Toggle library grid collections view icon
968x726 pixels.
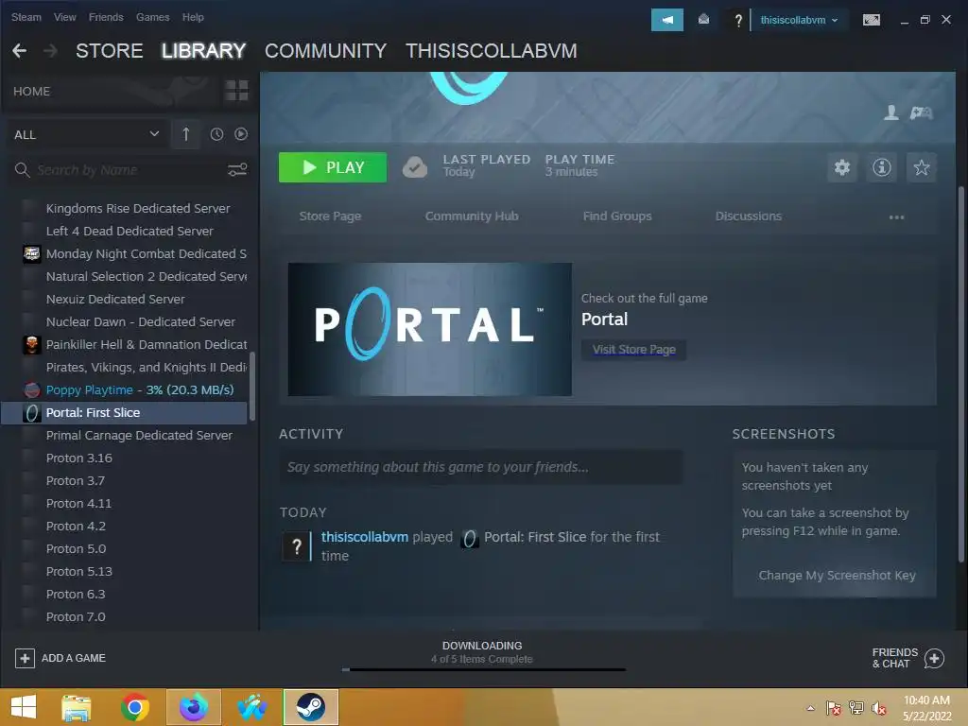tap(236, 91)
